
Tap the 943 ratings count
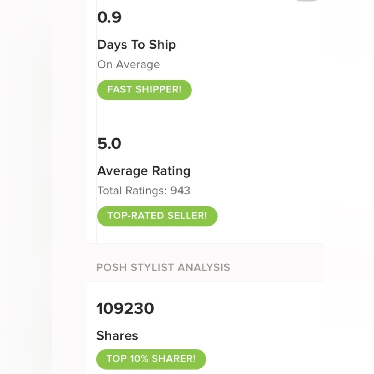[180, 191]
